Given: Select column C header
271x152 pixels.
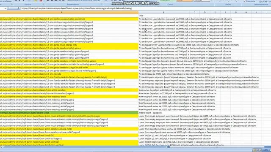Looking at the screenshot, I should point(194,12).
